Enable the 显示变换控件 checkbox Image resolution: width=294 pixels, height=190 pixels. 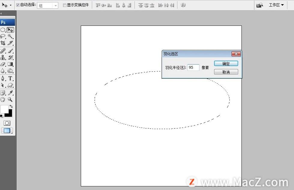click(x=65, y=5)
